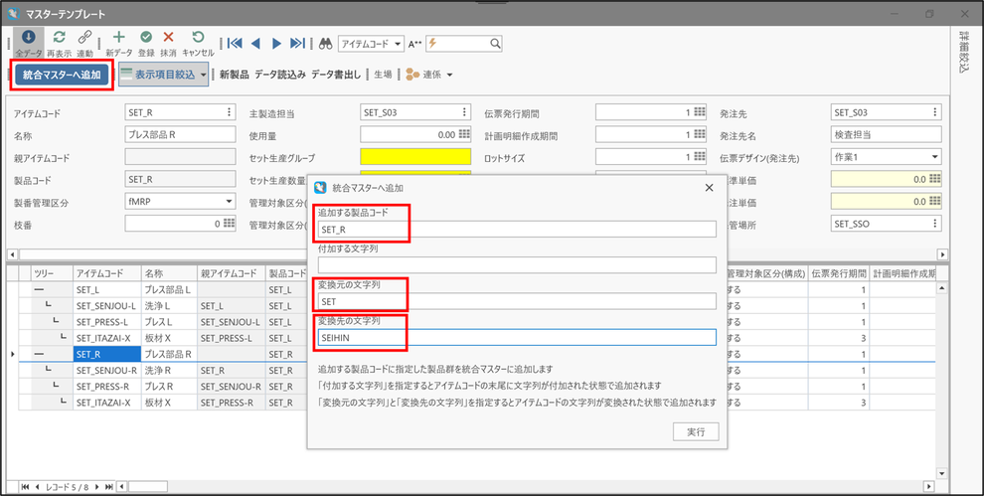Click the binoculars search icon
The height and width of the screenshot is (496, 984).
[x=326, y=44]
